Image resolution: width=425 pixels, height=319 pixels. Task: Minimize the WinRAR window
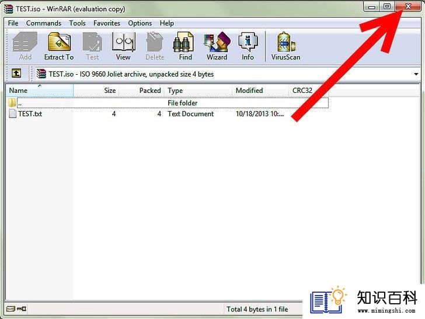pos(371,6)
